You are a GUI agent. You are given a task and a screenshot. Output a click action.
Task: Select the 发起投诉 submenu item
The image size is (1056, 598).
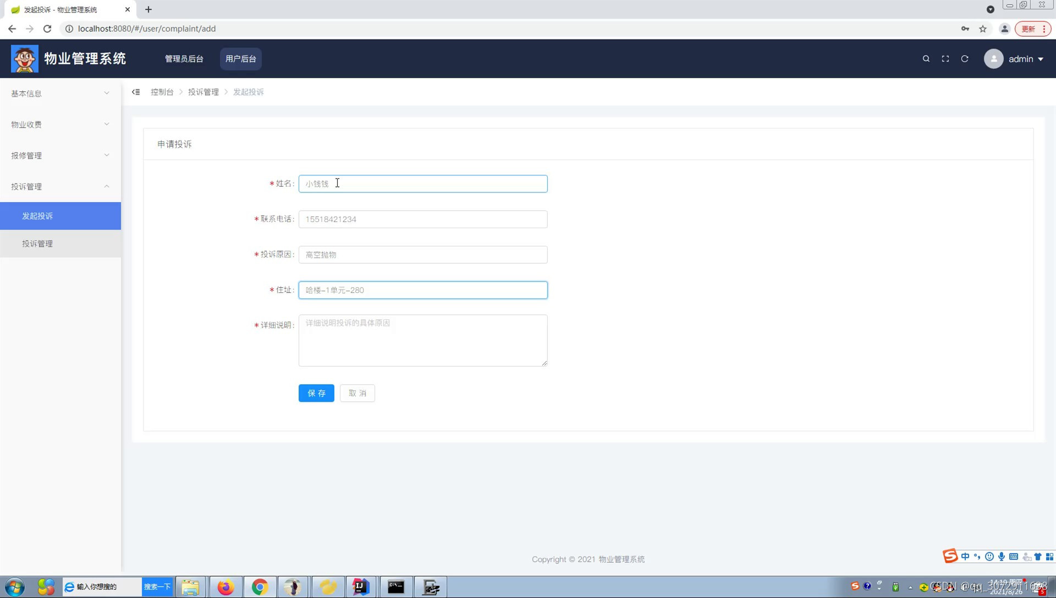(x=61, y=216)
